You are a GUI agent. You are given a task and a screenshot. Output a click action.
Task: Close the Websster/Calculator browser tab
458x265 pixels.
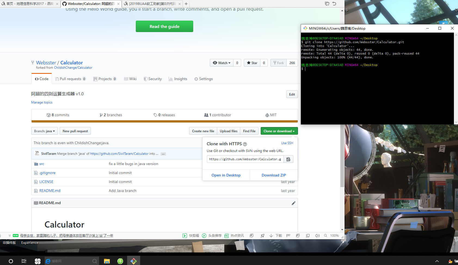tap(118, 4)
